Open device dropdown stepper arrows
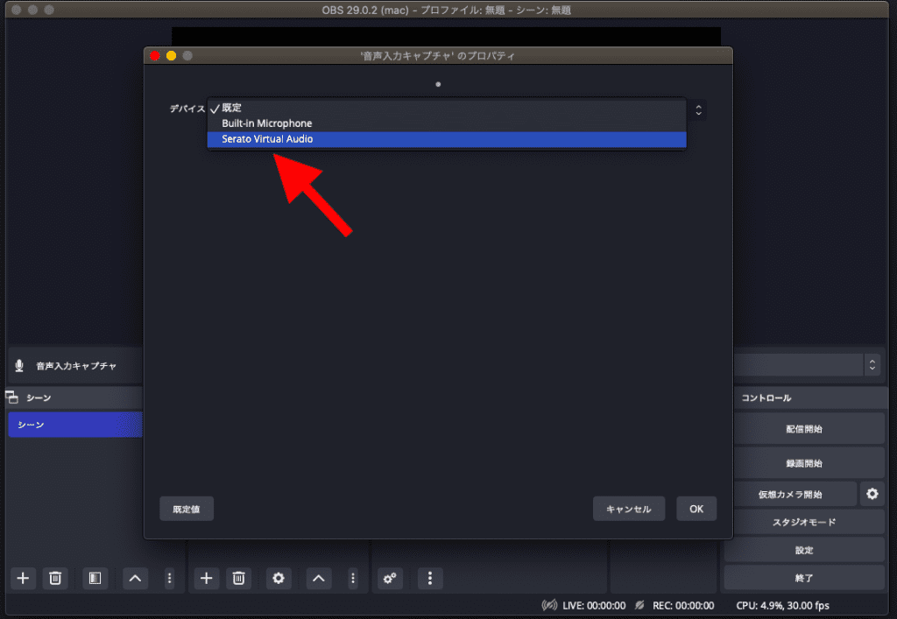The height and width of the screenshot is (619, 897). [698, 109]
